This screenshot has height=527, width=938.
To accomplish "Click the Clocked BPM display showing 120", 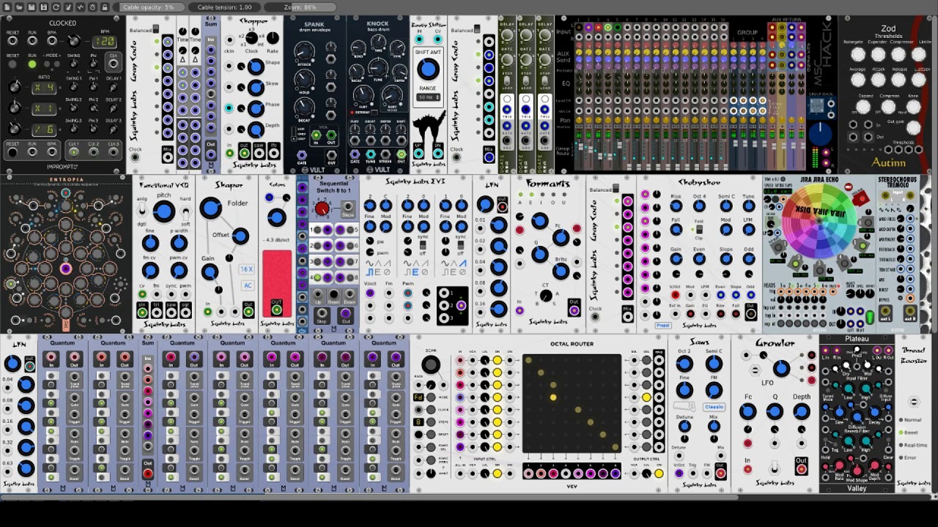I will [105, 41].
